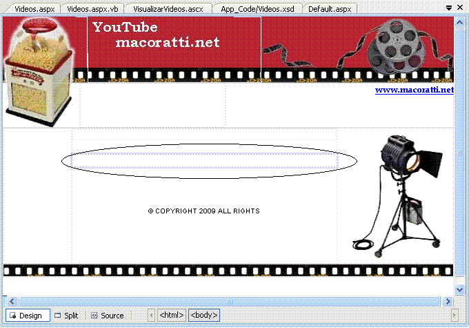469x328 pixels.
Task: Select the studio spotlight image
Action: 398,196
